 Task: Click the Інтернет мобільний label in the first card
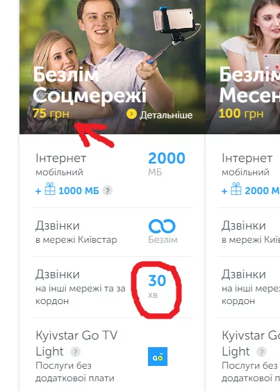tap(61, 165)
